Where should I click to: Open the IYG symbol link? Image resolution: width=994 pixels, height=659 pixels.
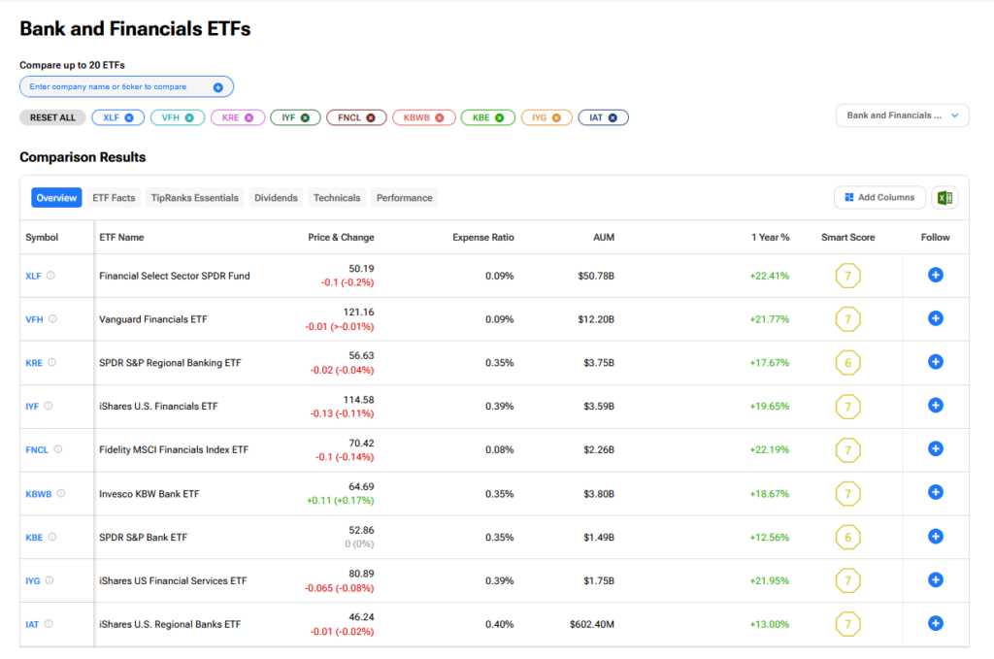(x=32, y=581)
